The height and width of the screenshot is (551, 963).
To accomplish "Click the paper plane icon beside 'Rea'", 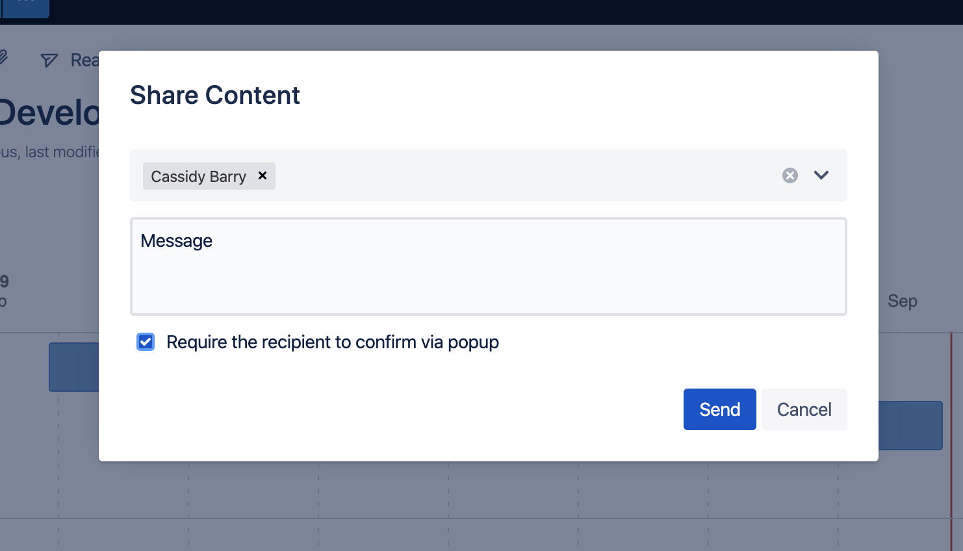I will (49, 60).
